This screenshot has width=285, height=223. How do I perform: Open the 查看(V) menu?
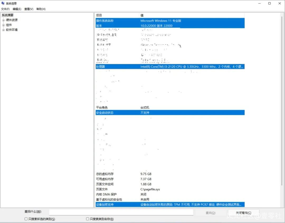pyautogui.click(x=29, y=9)
